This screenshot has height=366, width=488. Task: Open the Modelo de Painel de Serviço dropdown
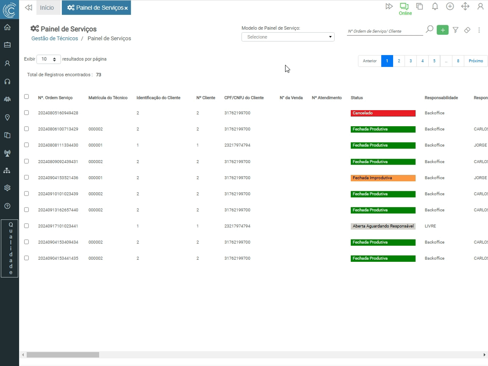pyautogui.click(x=288, y=37)
